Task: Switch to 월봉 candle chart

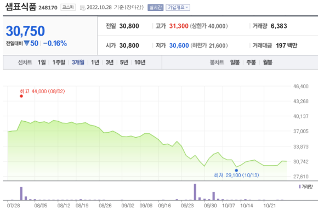Action: (x=268, y=63)
